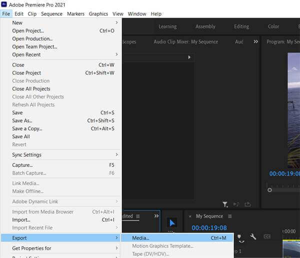Screen dimensions: 300x258
Task: Open the Edit menu
Action: click(19, 14)
